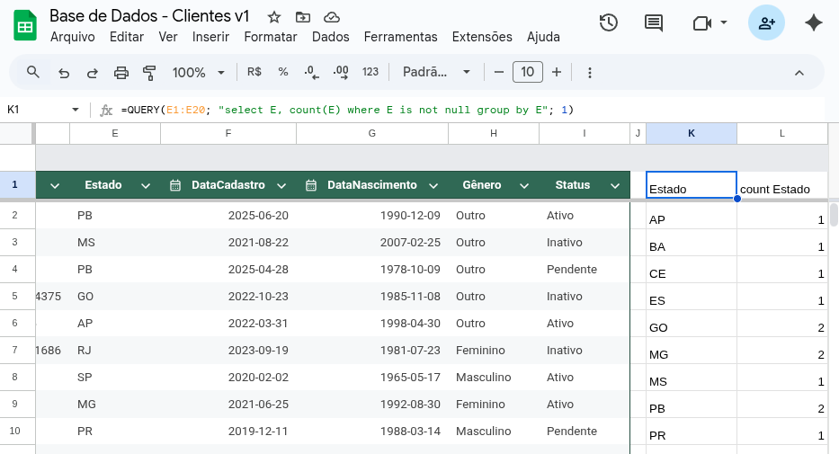Select the GO cell in column K
Image resolution: width=839 pixels, height=454 pixels.
tap(692, 324)
